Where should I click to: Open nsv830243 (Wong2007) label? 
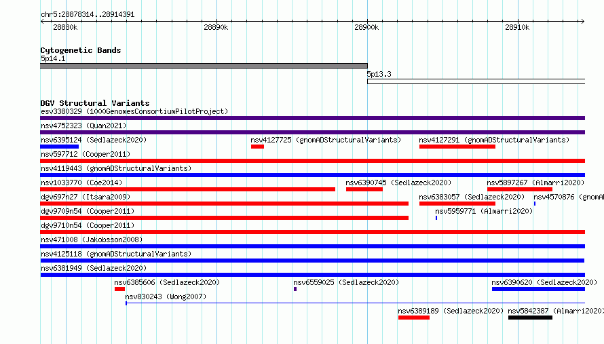[166, 297]
